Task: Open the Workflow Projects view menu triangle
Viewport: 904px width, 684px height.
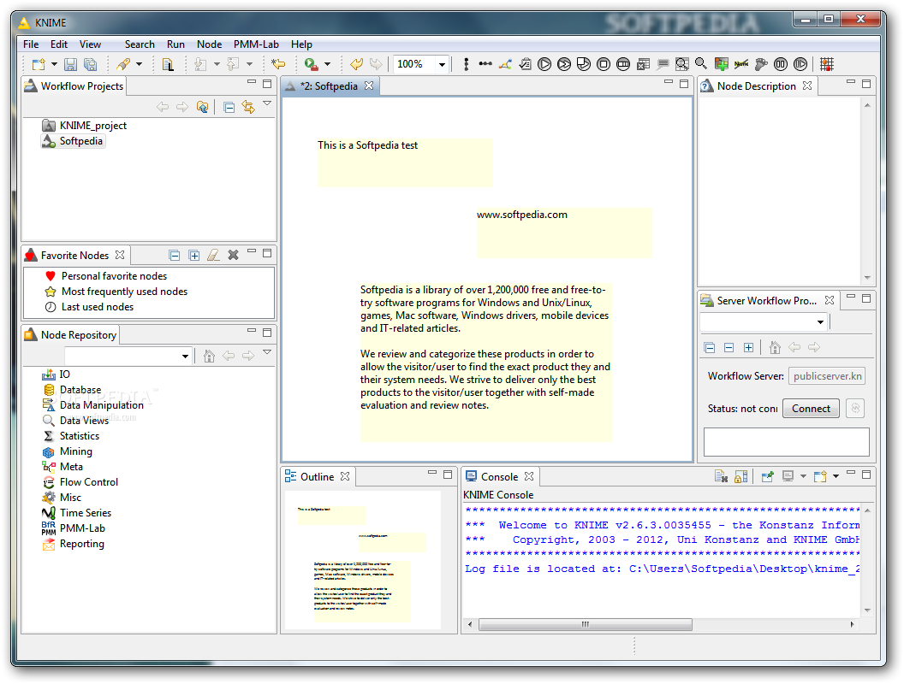Action: point(267,103)
